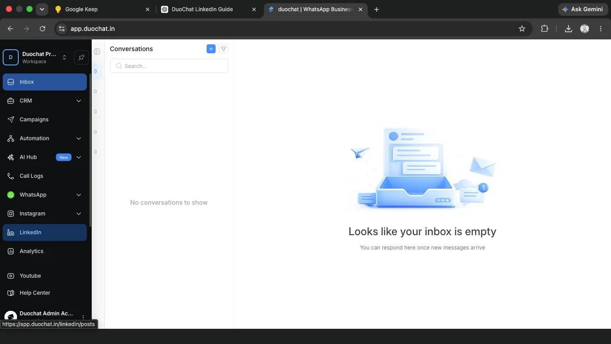Click the Call Logs phone icon
The height and width of the screenshot is (344, 611).
(11, 176)
